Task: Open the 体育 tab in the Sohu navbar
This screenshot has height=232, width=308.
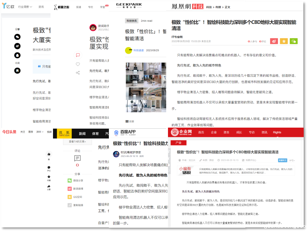Action: click(x=95, y=134)
